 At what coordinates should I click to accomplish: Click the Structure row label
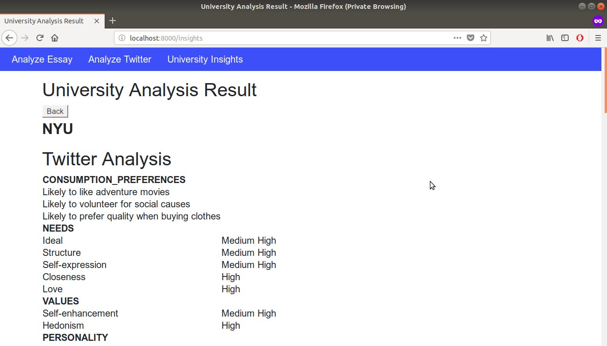[62, 253]
